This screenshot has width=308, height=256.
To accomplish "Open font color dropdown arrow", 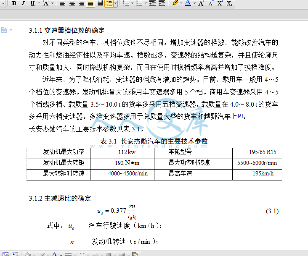I will tap(194, 3).
